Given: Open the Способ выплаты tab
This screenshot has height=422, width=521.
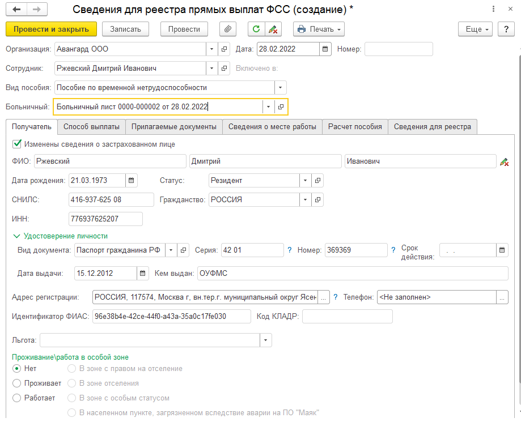Looking at the screenshot, I should (91, 127).
